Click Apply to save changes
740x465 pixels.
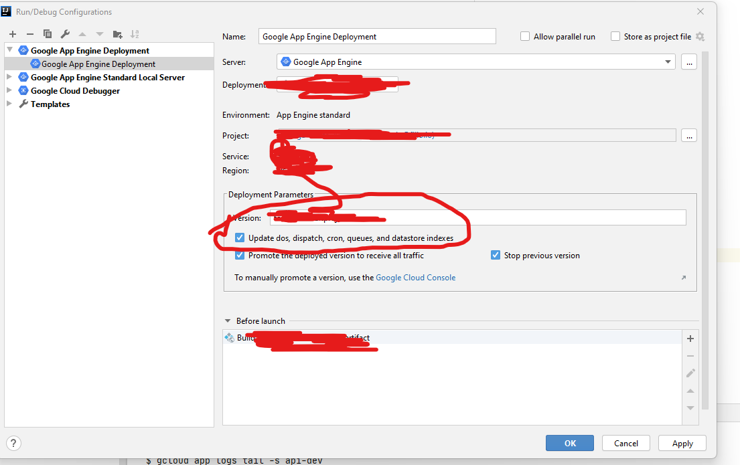(682, 444)
